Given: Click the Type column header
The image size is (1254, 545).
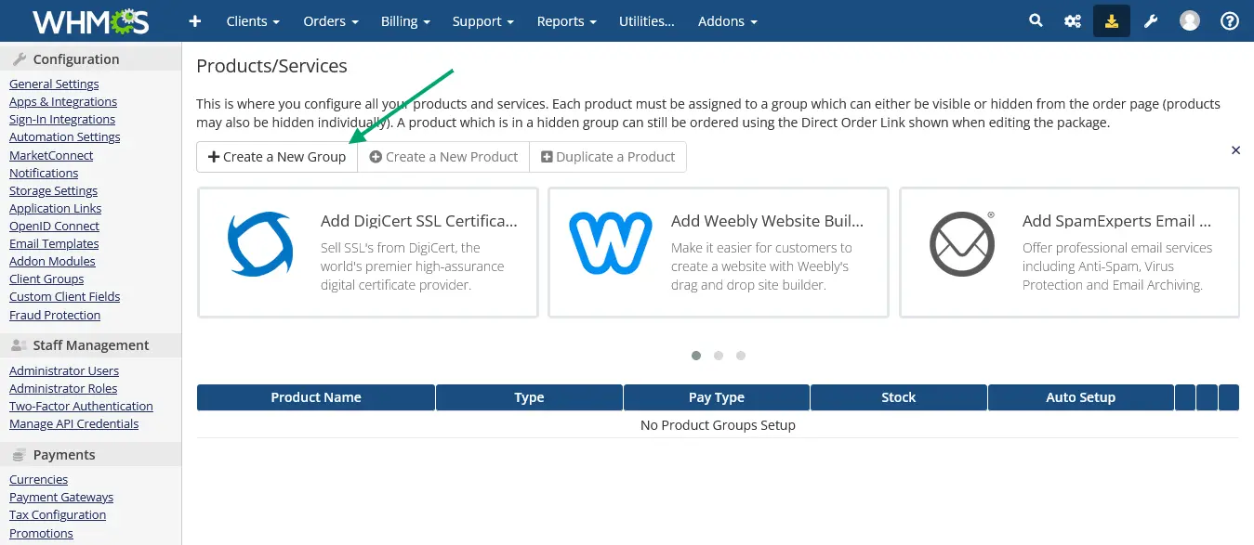Looking at the screenshot, I should pos(529,397).
